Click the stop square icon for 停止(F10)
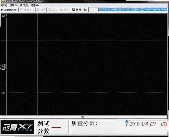The height and width of the screenshot is (137, 169). [22, 10]
